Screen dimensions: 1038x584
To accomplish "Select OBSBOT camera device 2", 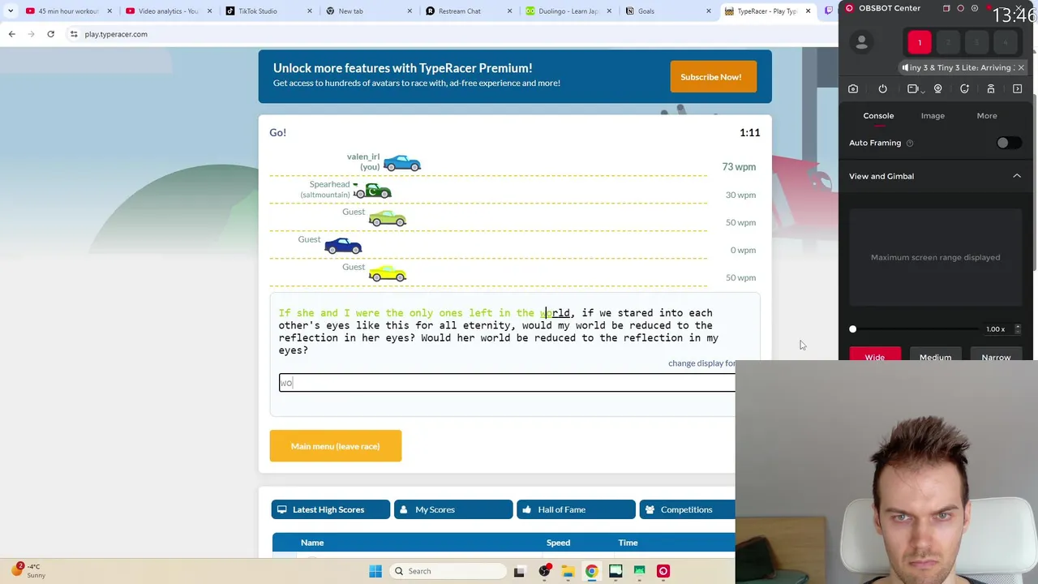I will (x=948, y=42).
